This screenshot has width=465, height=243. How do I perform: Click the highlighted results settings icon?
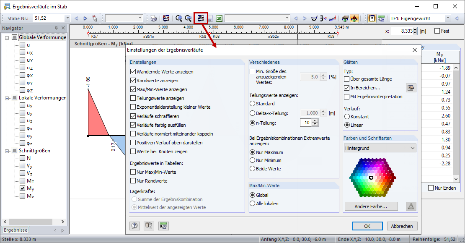click(201, 18)
